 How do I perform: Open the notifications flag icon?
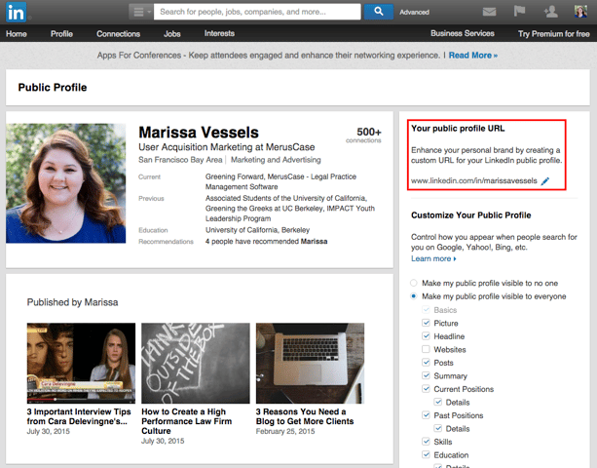(x=519, y=11)
